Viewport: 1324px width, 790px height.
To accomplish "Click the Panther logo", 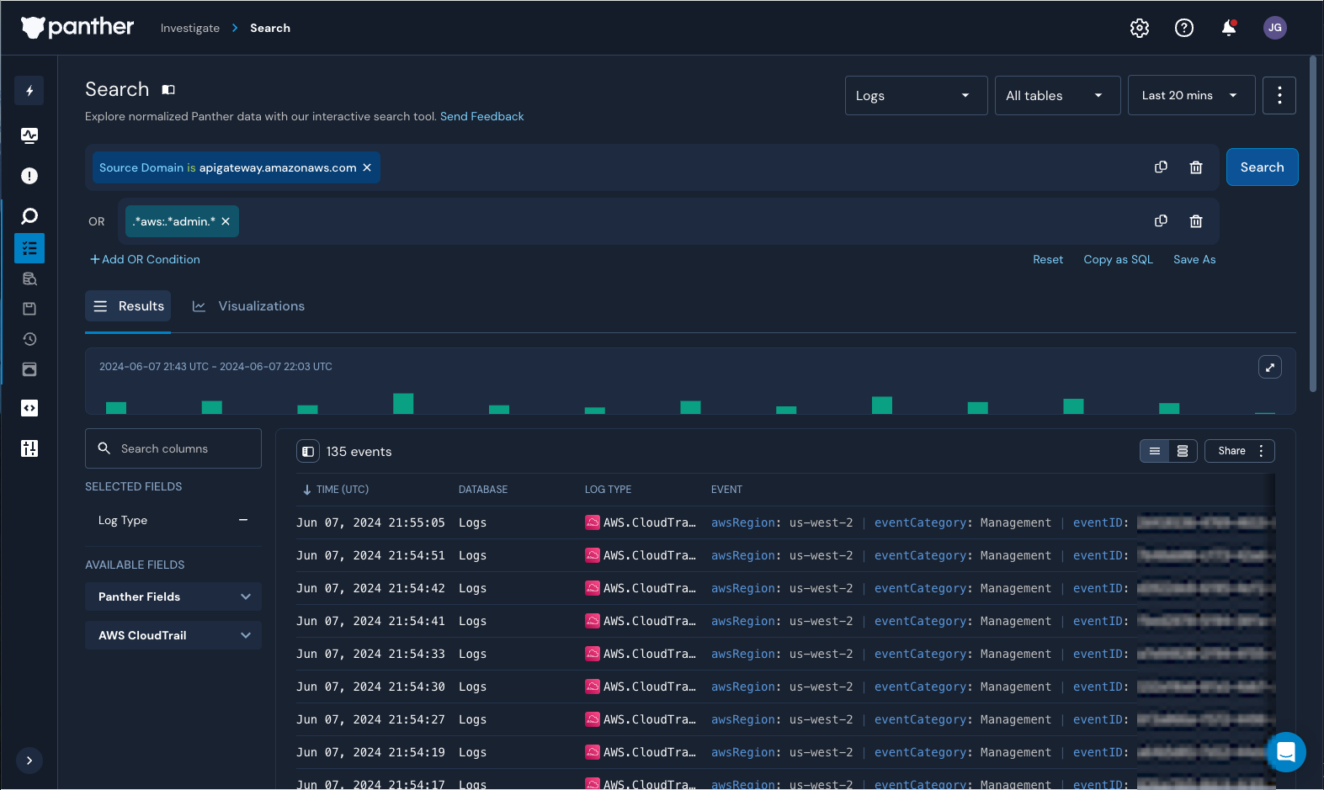I will [x=77, y=28].
